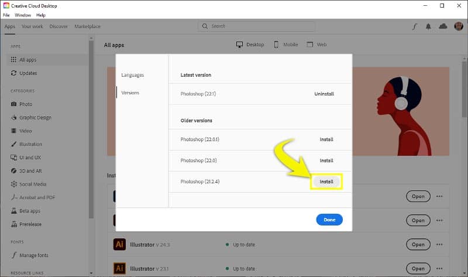Filter by Mobile phone icon

(x=276, y=45)
